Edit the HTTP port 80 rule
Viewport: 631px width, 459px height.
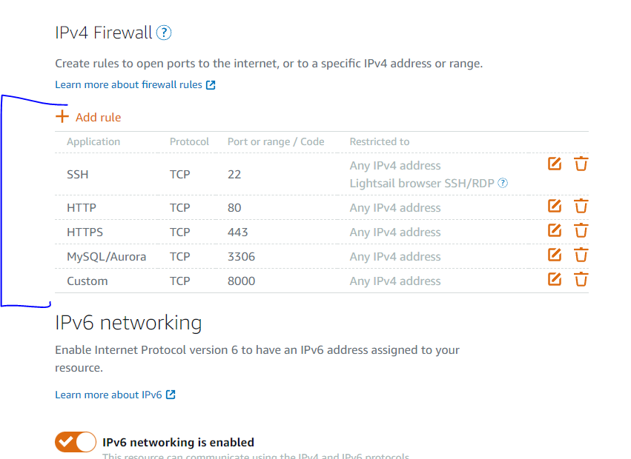click(x=555, y=207)
